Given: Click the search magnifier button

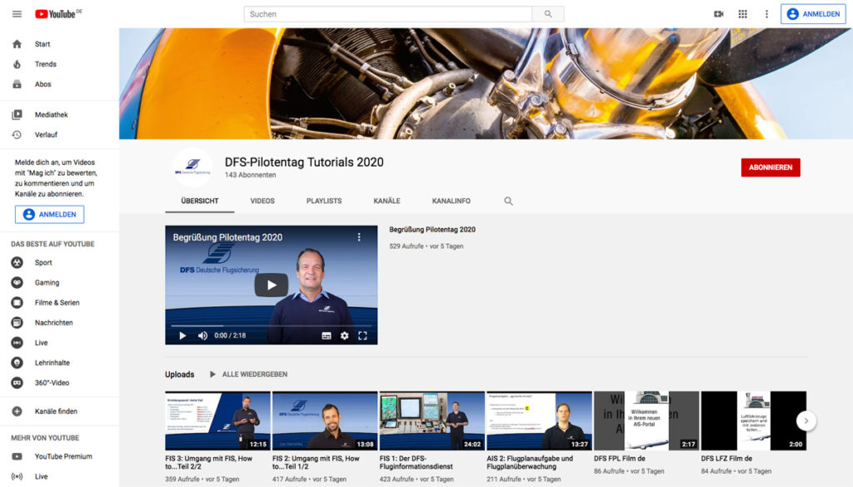Looking at the screenshot, I should coord(548,14).
